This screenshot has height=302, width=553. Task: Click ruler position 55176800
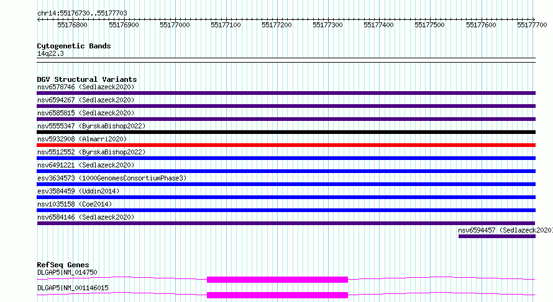tap(72, 25)
